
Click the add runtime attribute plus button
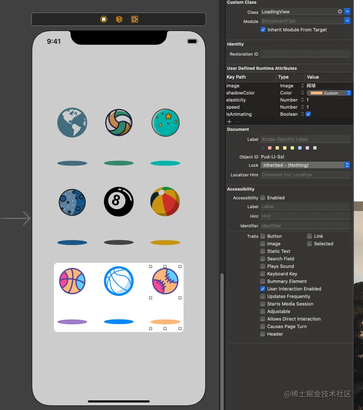(229, 122)
